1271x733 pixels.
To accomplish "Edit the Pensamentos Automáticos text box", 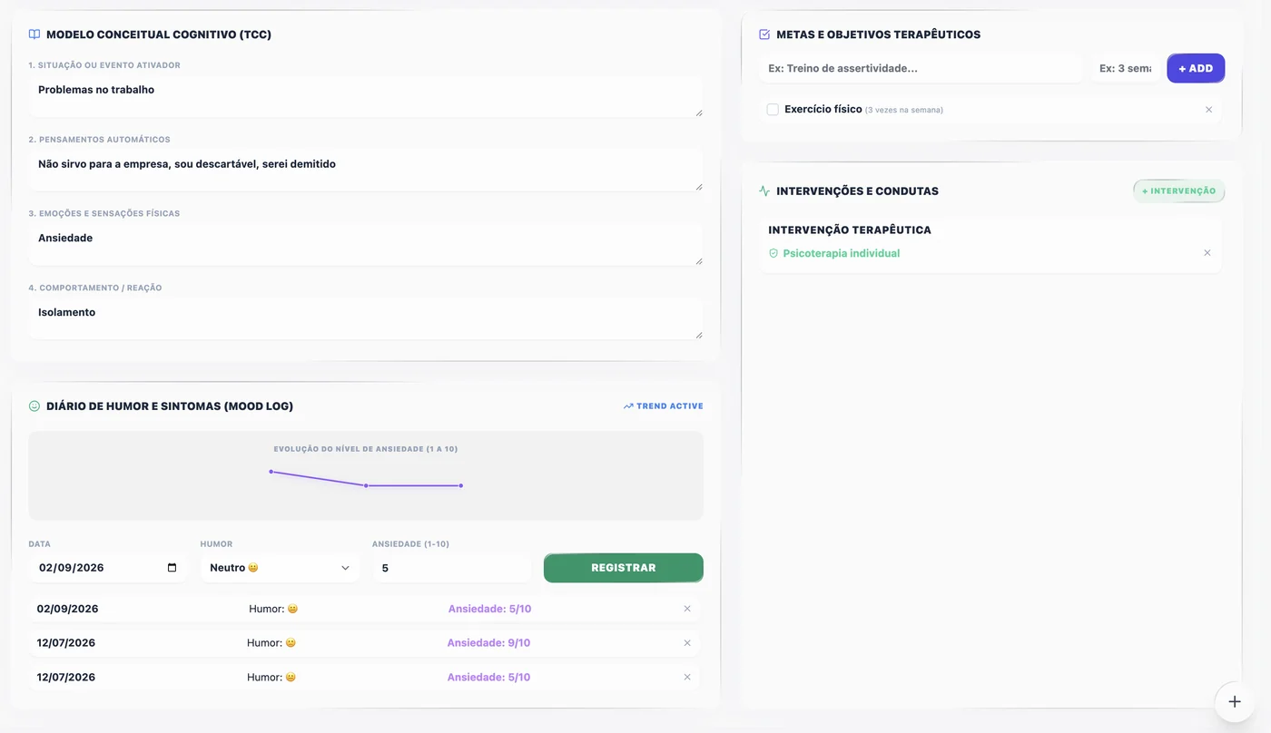I will click(366, 171).
